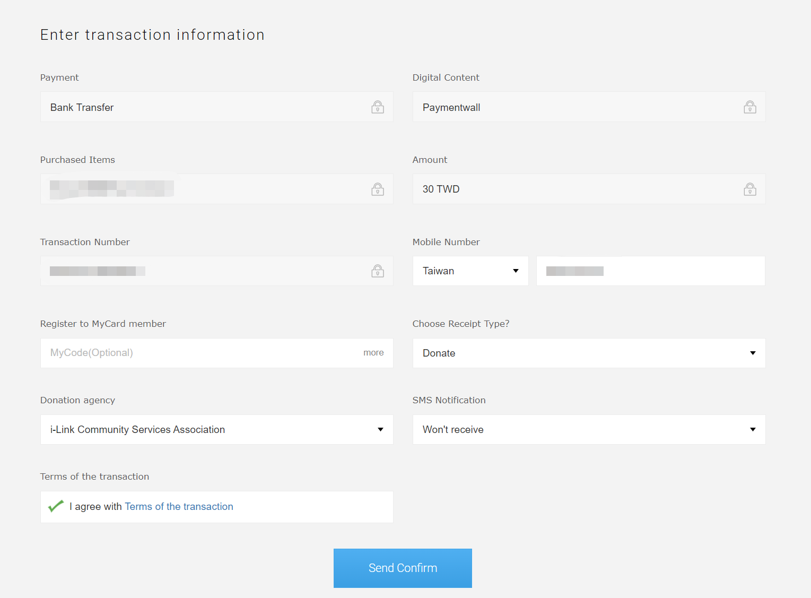This screenshot has width=811, height=598.
Task: Click the Paymentwall digital content field
Action: coord(573,107)
